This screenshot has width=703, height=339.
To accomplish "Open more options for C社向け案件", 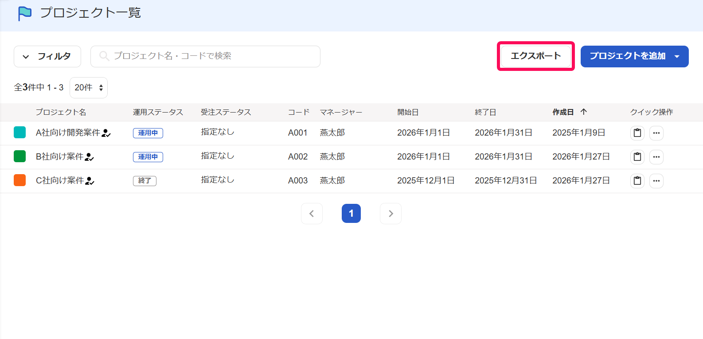I will click(x=656, y=181).
